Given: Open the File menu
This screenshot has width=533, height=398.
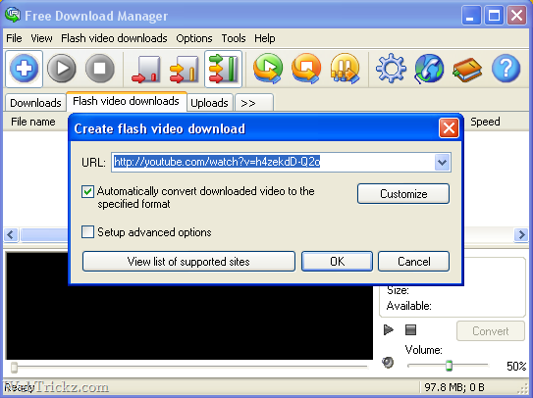Looking at the screenshot, I should (14, 38).
